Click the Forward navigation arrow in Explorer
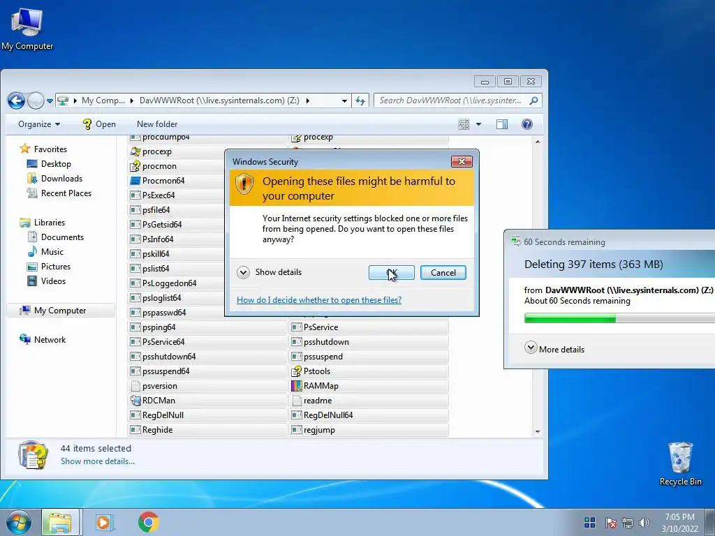The width and height of the screenshot is (715, 536). tap(35, 100)
